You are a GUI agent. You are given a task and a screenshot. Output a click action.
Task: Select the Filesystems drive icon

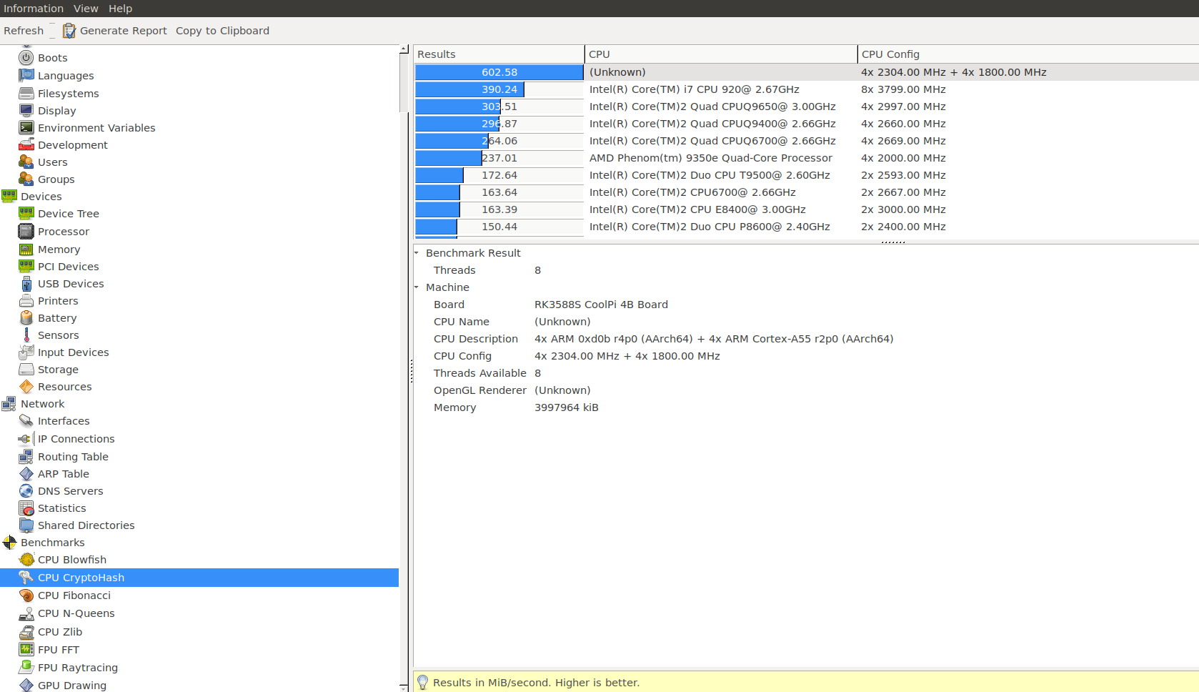coord(26,94)
